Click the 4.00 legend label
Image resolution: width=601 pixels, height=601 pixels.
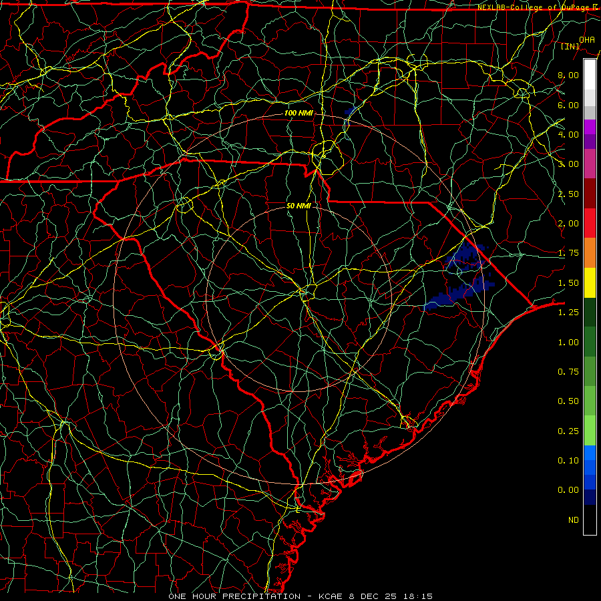coord(568,134)
